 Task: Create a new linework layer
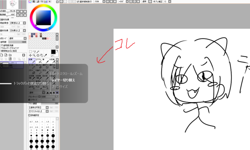6,55
